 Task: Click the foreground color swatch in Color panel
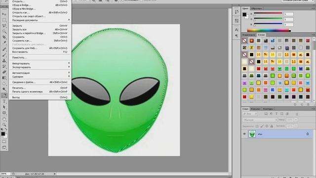point(244,14)
